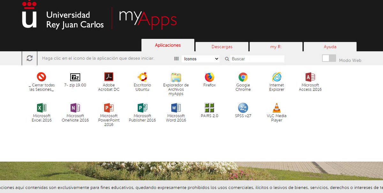The height and width of the screenshot is (193, 383).
Task: Select the Aplicaciones tab
Action: pos(168,45)
